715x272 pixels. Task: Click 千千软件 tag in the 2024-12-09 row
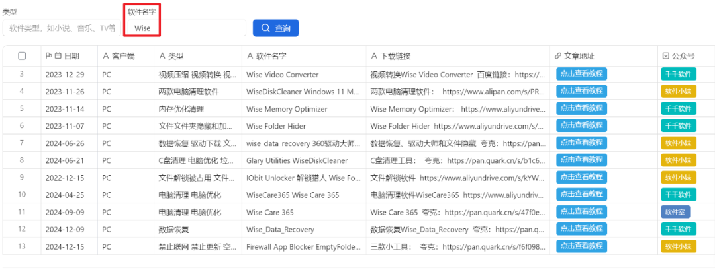click(679, 229)
